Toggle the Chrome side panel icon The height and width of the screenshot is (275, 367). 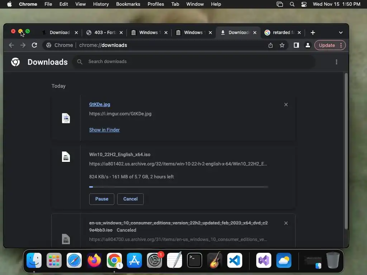[296, 45]
